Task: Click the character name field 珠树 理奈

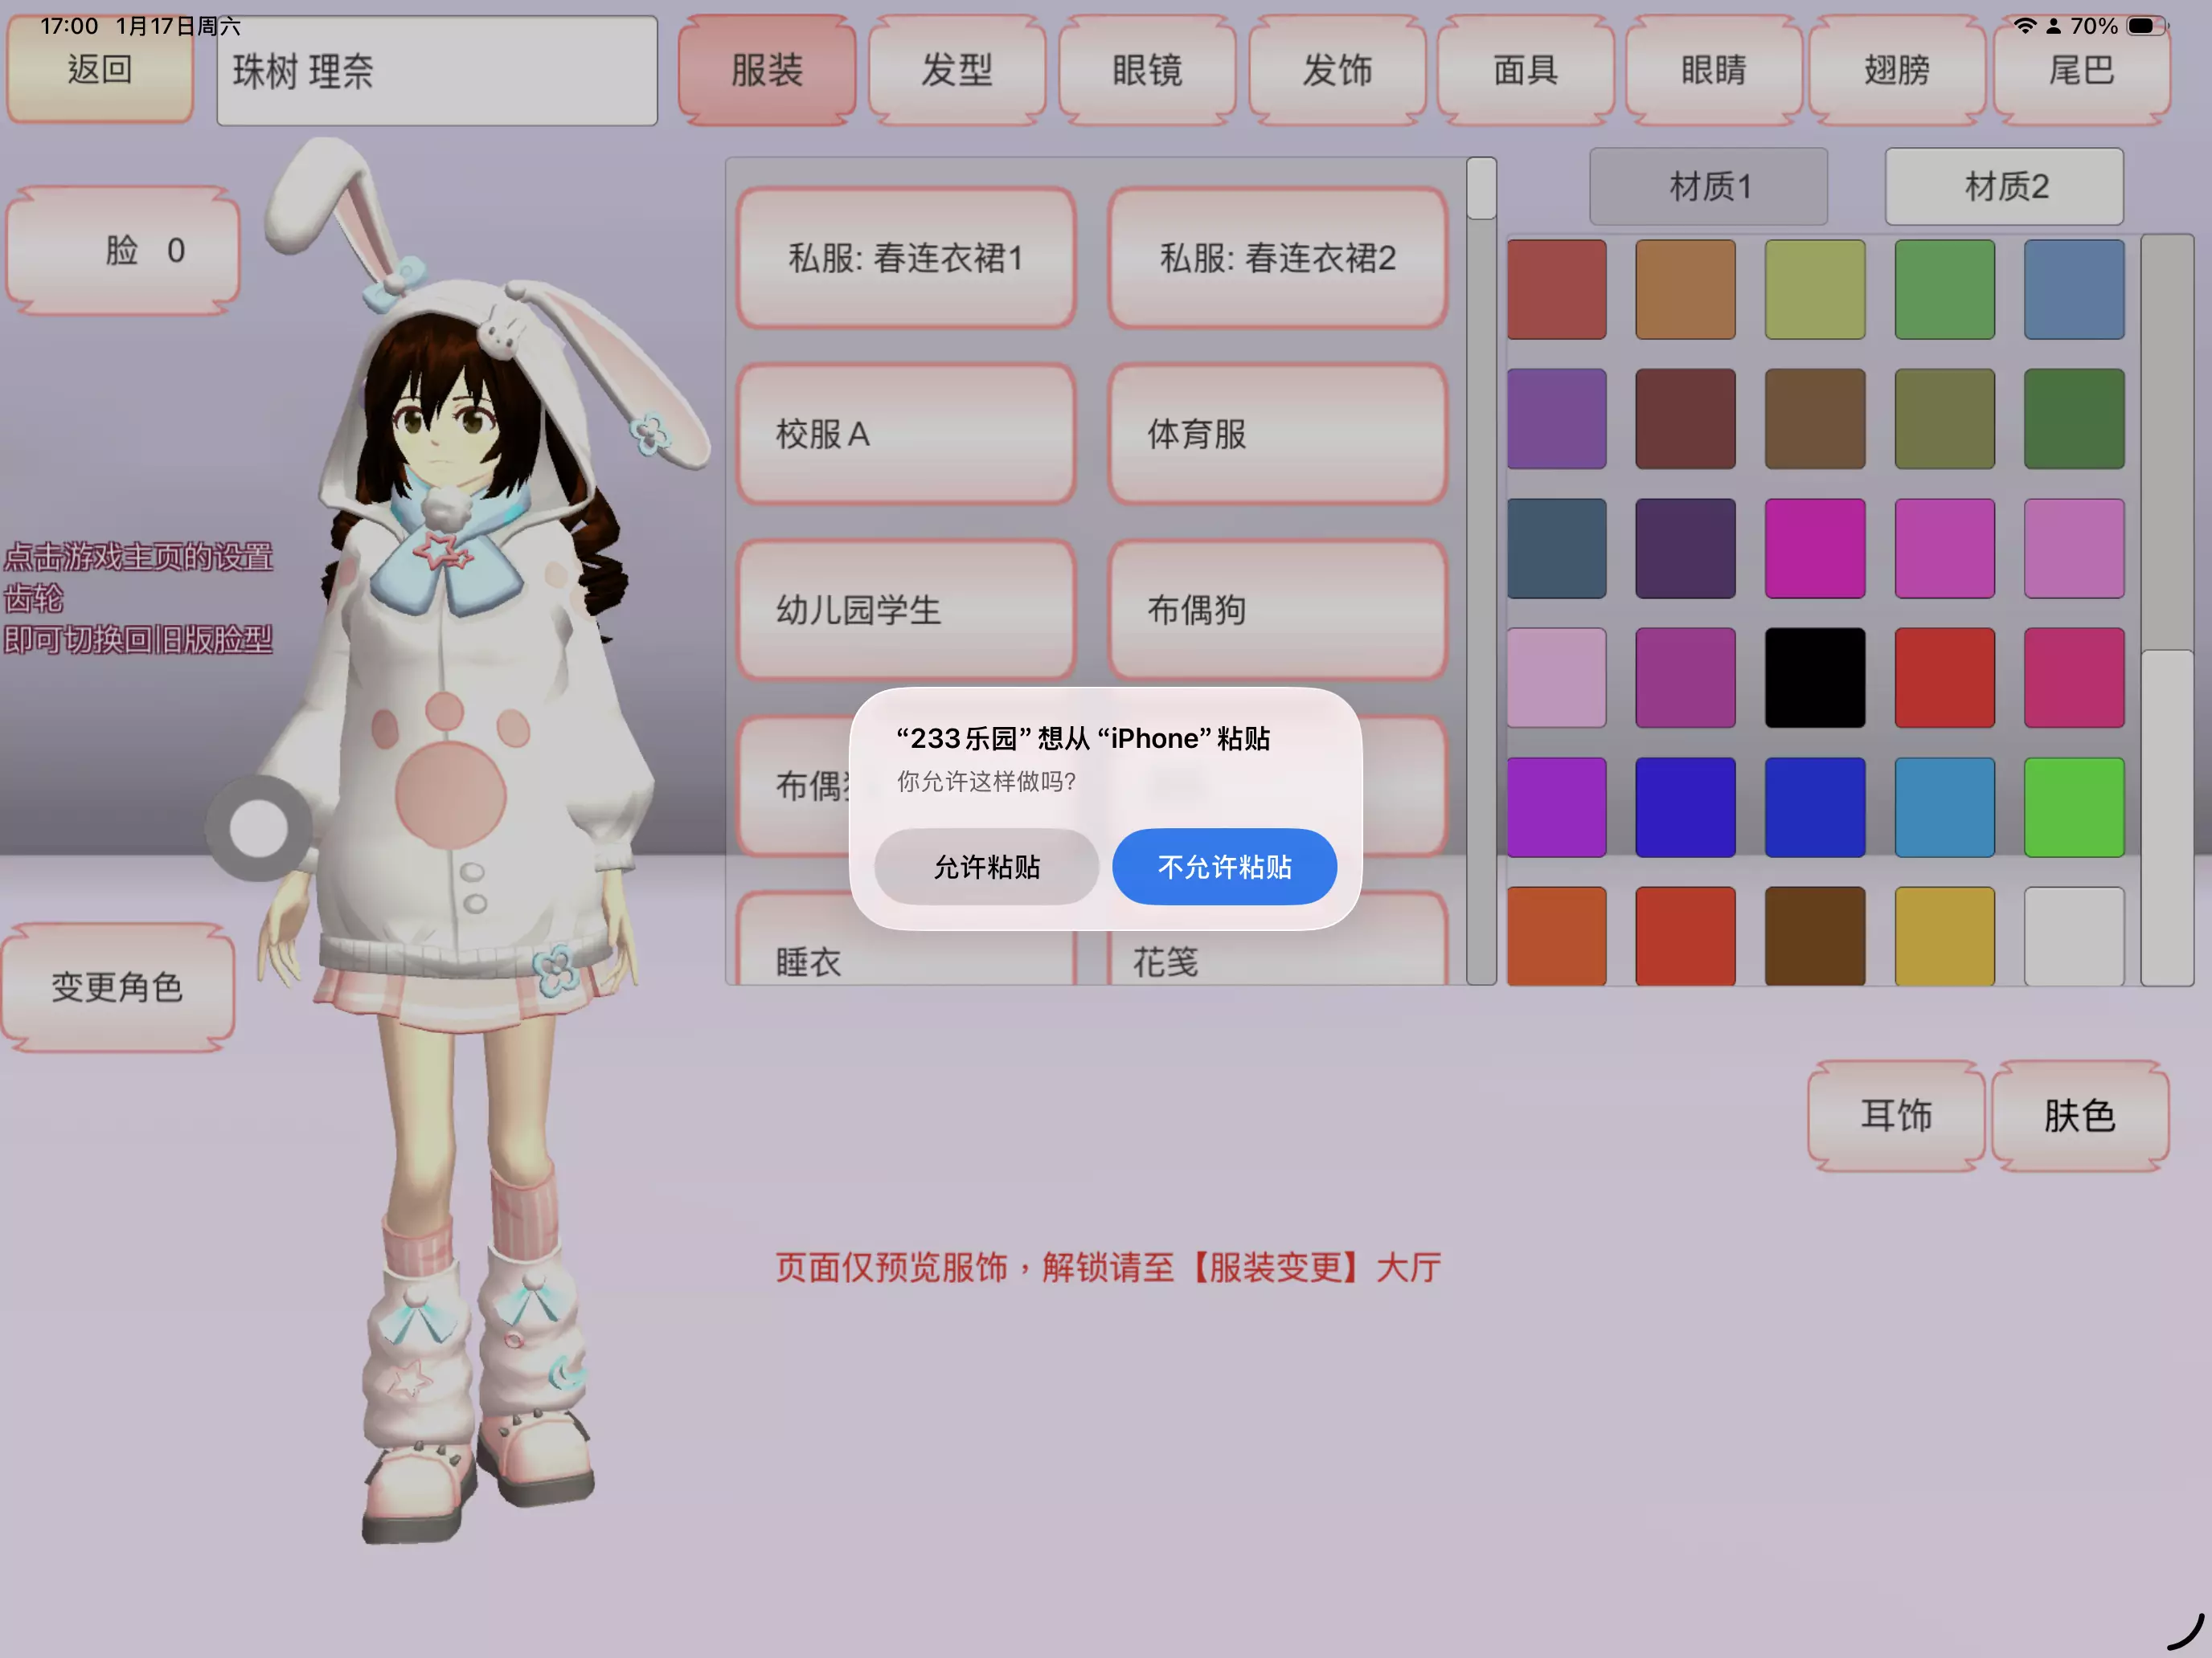Action: point(437,72)
